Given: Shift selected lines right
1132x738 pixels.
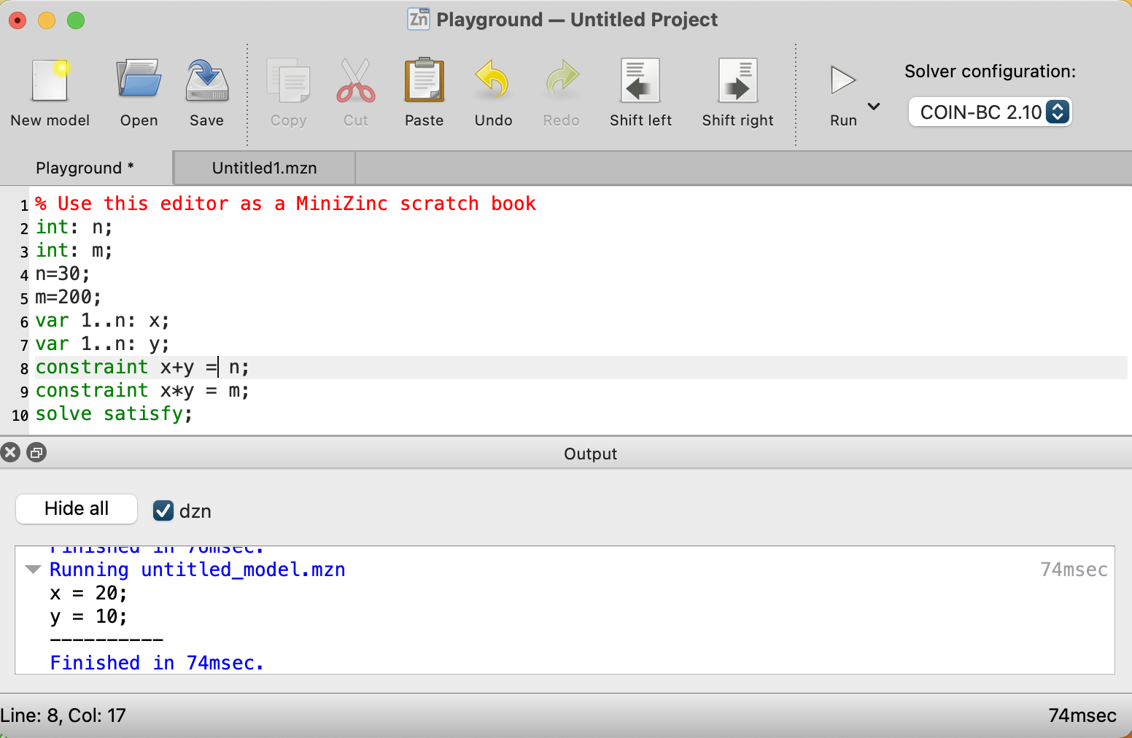Looking at the screenshot, I should (737, 80).
